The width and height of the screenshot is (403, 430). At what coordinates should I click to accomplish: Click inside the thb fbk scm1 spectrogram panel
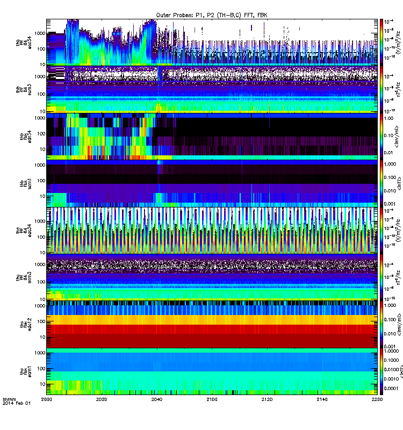tap(212, 183)
